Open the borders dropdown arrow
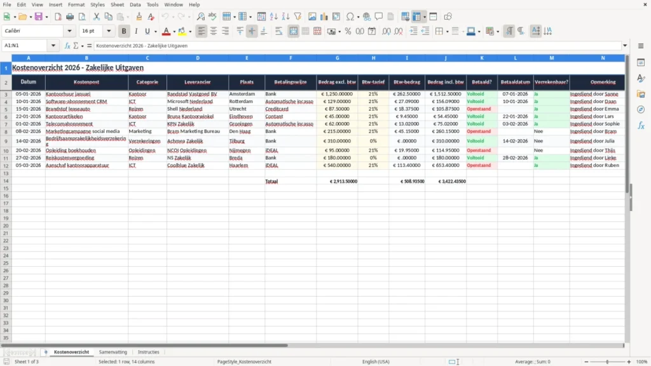This screenshot has width=651, height=366. click(447, 32)
